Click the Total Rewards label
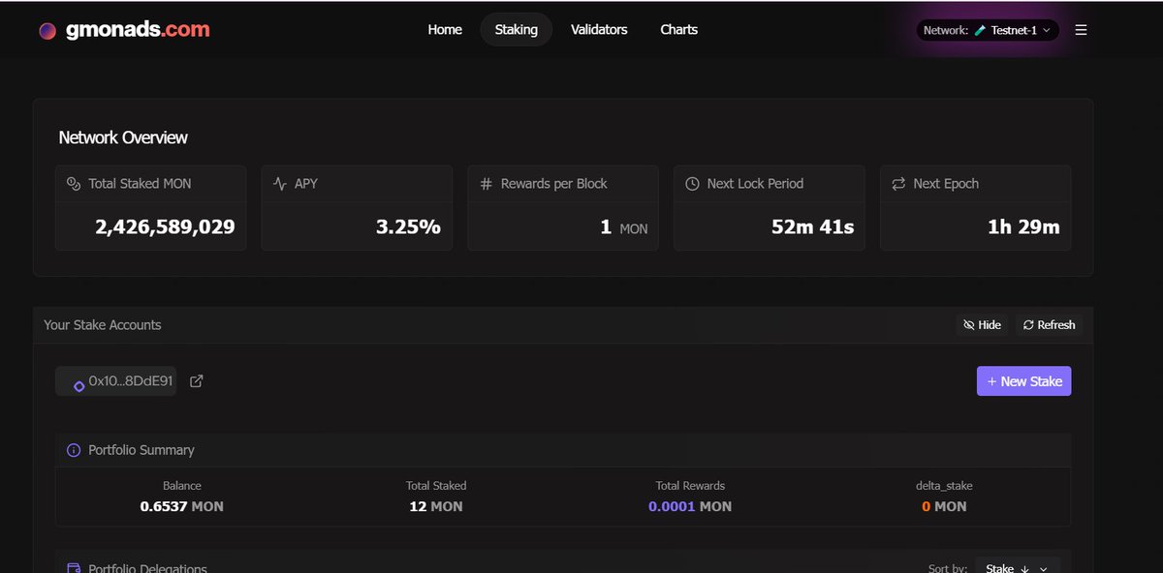1163x573 pixels. pos(690,486)
